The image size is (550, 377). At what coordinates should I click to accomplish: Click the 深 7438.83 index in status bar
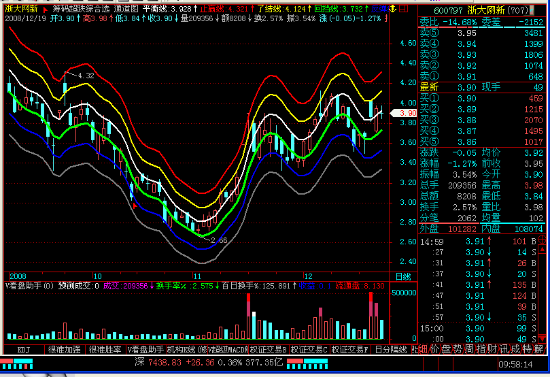coord(158,362)
